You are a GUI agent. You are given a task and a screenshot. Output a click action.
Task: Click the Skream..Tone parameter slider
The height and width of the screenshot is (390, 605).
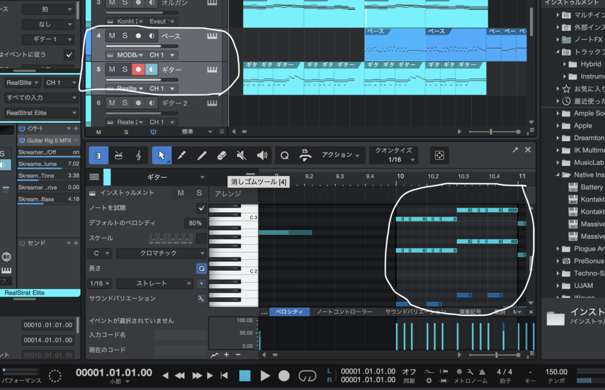tap(48, 175)
